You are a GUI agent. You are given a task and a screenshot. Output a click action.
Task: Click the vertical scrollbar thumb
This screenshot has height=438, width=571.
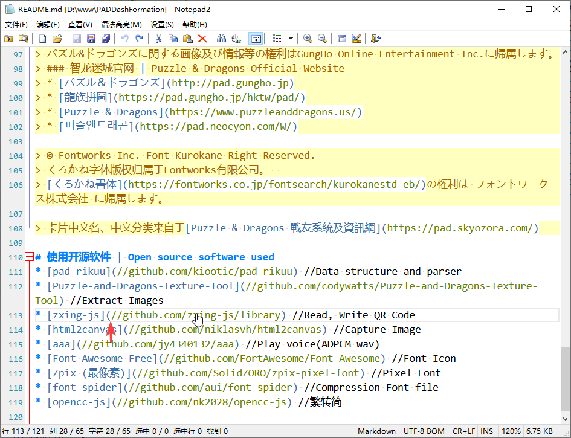click(x=565, y=380)
